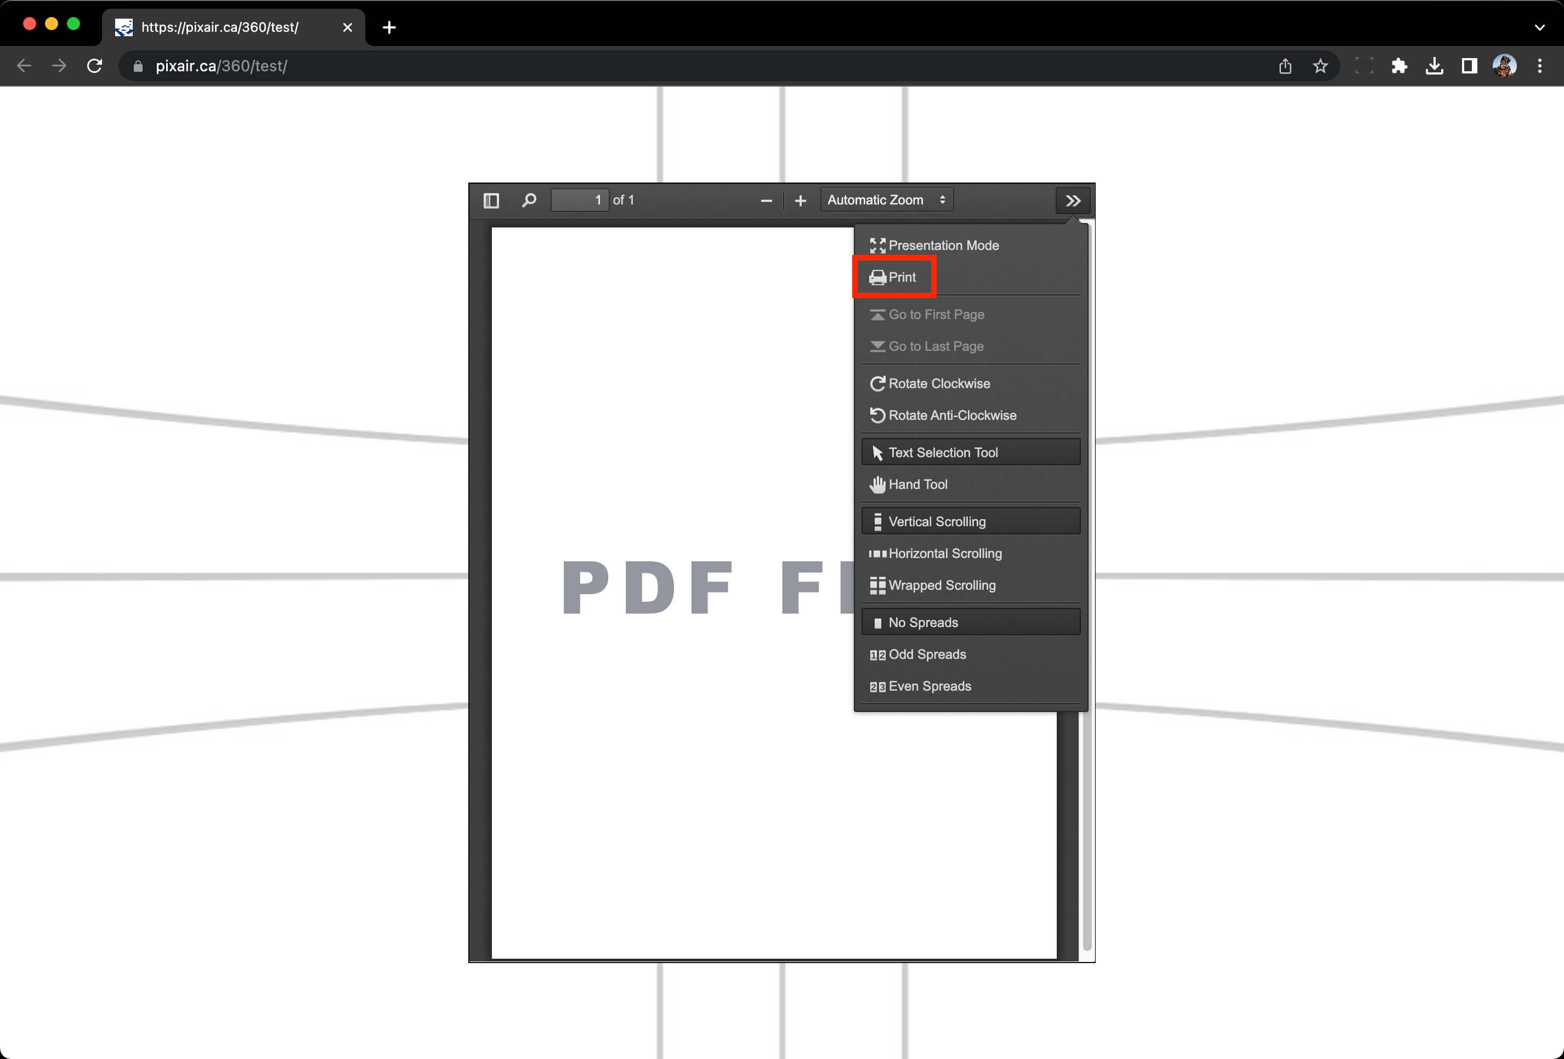The width and height of the screenshot is (1564, 1059).
Task: Select the Hand Tool
Action: pos(919,485)
